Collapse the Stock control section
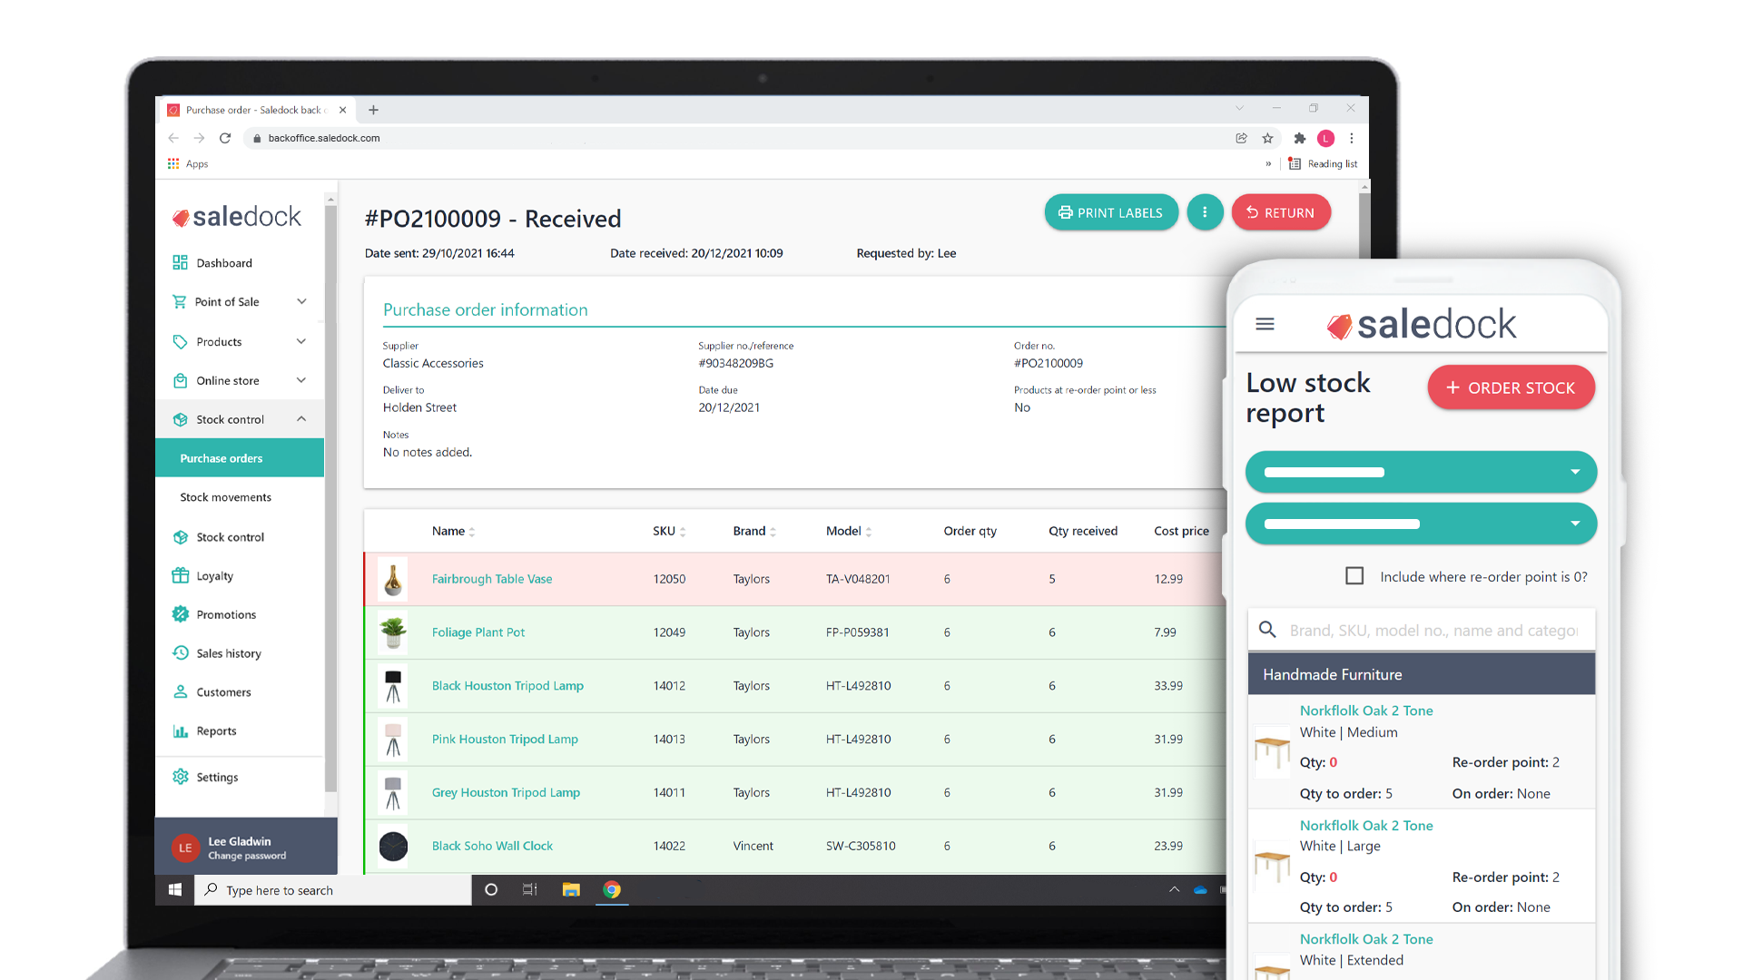 (x=301, y=419)
